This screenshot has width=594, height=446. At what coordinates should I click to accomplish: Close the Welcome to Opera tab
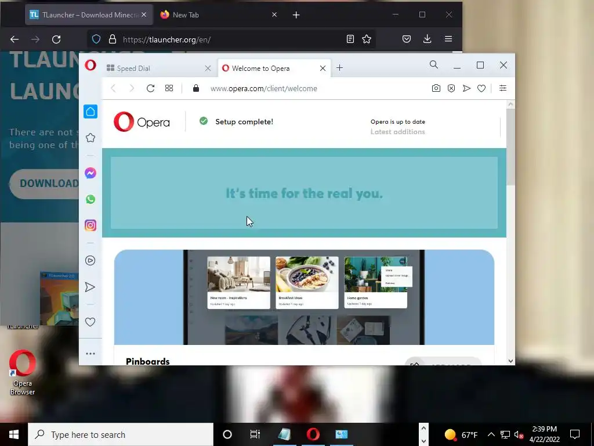point(323,69)
